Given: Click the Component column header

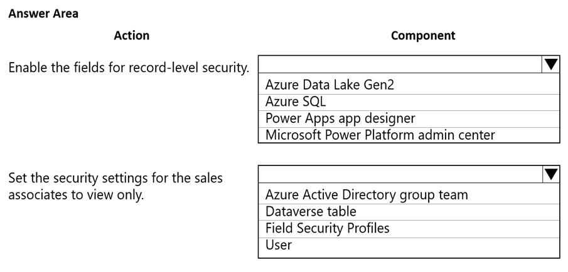Looking at the screenshot, I should (x=423, y=36).
